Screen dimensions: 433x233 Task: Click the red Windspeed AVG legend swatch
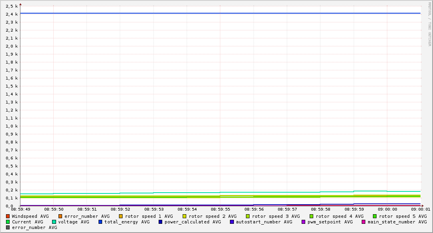pos(8,216)
